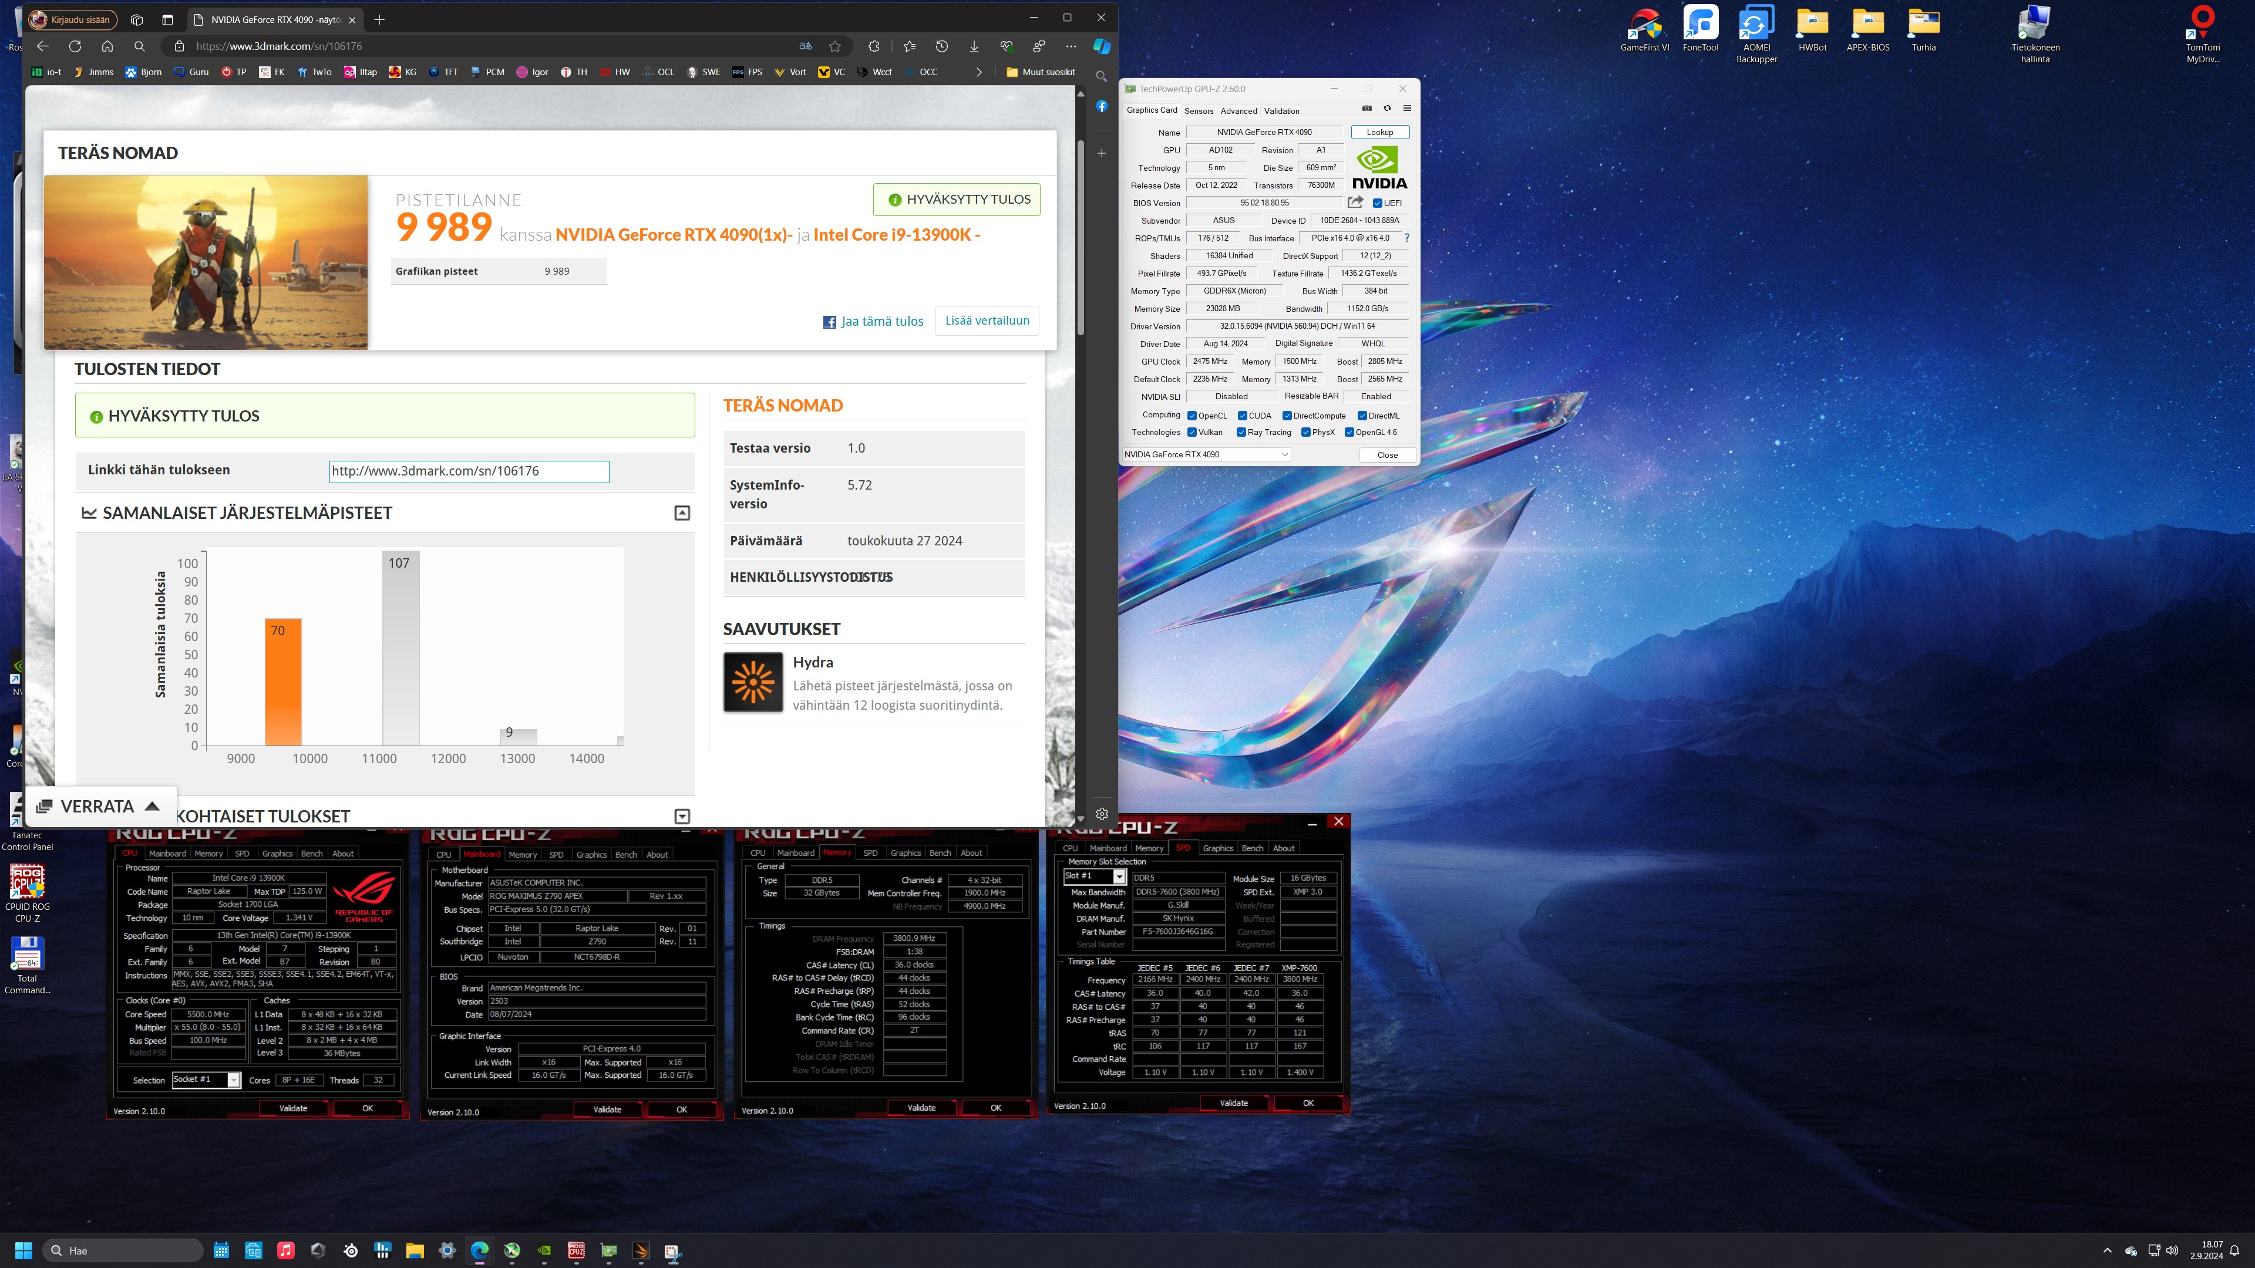
Task: Open the Graphics tab in the CPU-Z SPD window
Action: [x=1218, y=848]
